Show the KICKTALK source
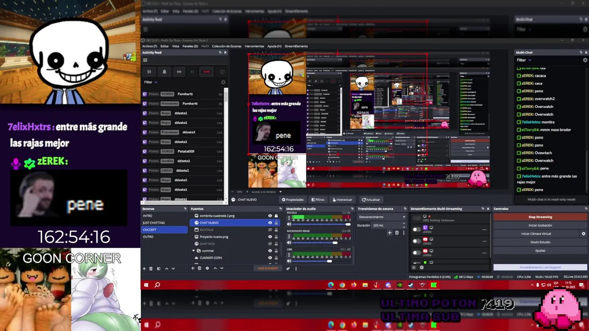 (270, 229)
